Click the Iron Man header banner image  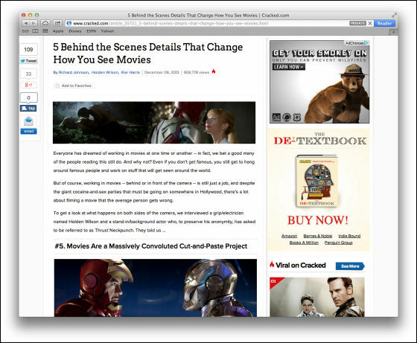pos(154,123)
